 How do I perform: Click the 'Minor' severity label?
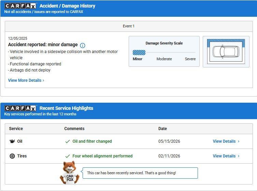click(x=138, y=59)
